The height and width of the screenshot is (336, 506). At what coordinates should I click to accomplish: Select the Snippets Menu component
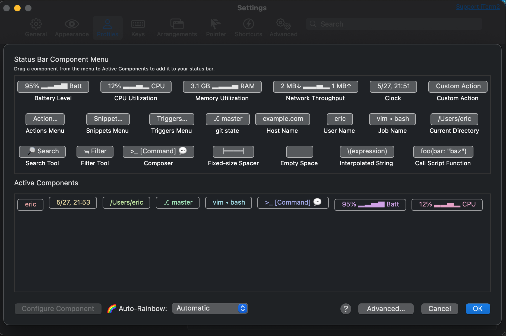108,119
